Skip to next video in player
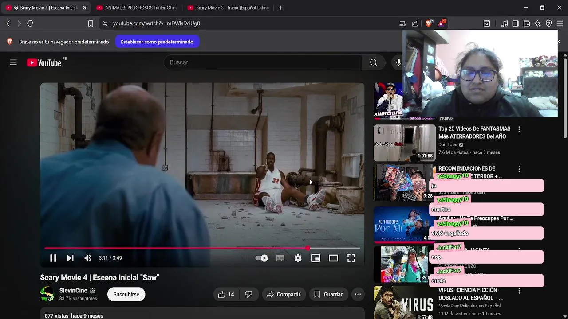 pyautogui.click(x=70, y=258)
